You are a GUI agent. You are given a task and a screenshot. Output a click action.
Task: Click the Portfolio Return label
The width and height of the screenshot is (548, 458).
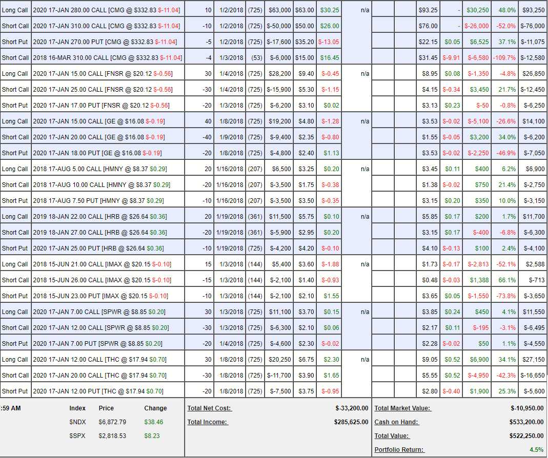tap(399, 450)
